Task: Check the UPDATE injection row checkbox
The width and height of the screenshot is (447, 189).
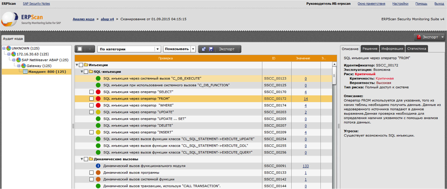Action: [x=92, y=112]
